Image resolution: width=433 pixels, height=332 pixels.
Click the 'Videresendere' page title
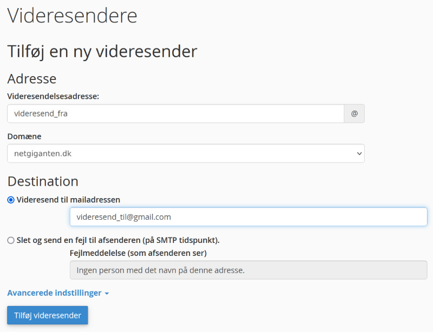72,16
